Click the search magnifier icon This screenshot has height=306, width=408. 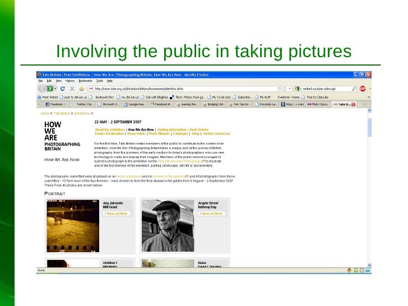pyautogui.click(x=354, y=89)
